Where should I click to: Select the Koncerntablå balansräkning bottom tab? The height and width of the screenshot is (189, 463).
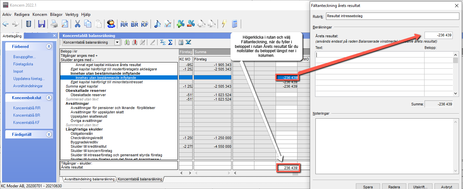coord(140,179)
